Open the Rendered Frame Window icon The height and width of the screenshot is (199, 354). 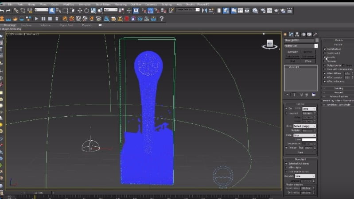(x=269, y=10)
